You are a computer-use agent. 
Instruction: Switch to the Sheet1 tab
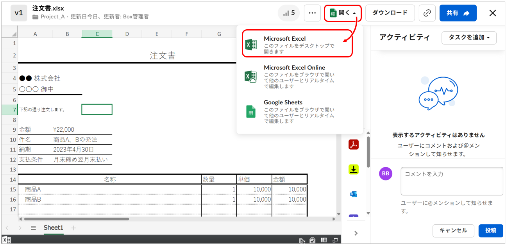click(x=53, y=228)
